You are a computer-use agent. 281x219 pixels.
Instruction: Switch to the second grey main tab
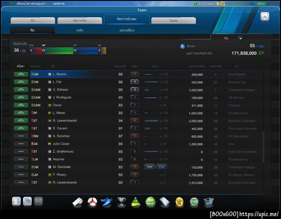(80, 21)
